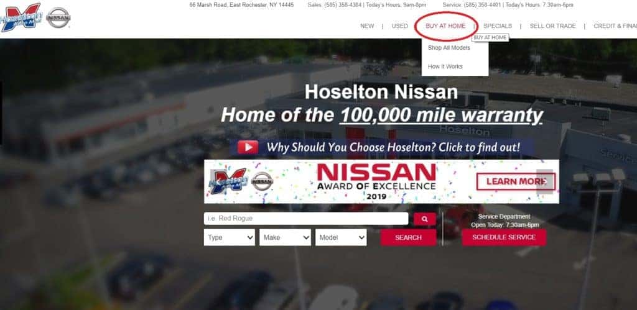Click the red SEARCH button
Screen dimensions: 637x310
pos(408,237)
